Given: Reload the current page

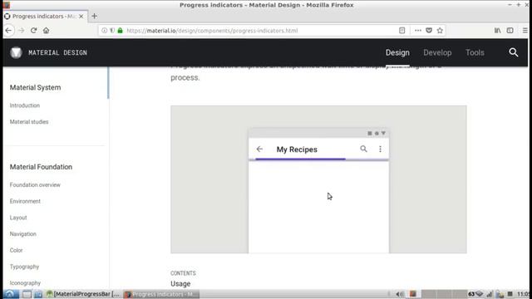Looking at the screenshot, I should (x=33, y=31).
